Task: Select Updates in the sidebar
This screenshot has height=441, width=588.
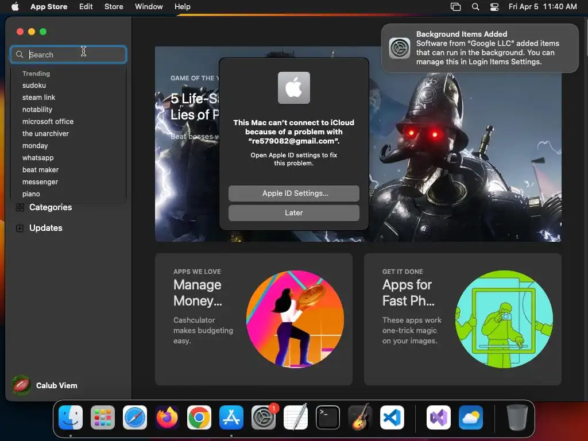Action: coord(46,227)
